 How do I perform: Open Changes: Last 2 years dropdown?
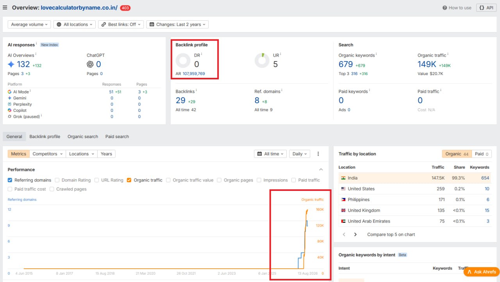coord(177,25)
